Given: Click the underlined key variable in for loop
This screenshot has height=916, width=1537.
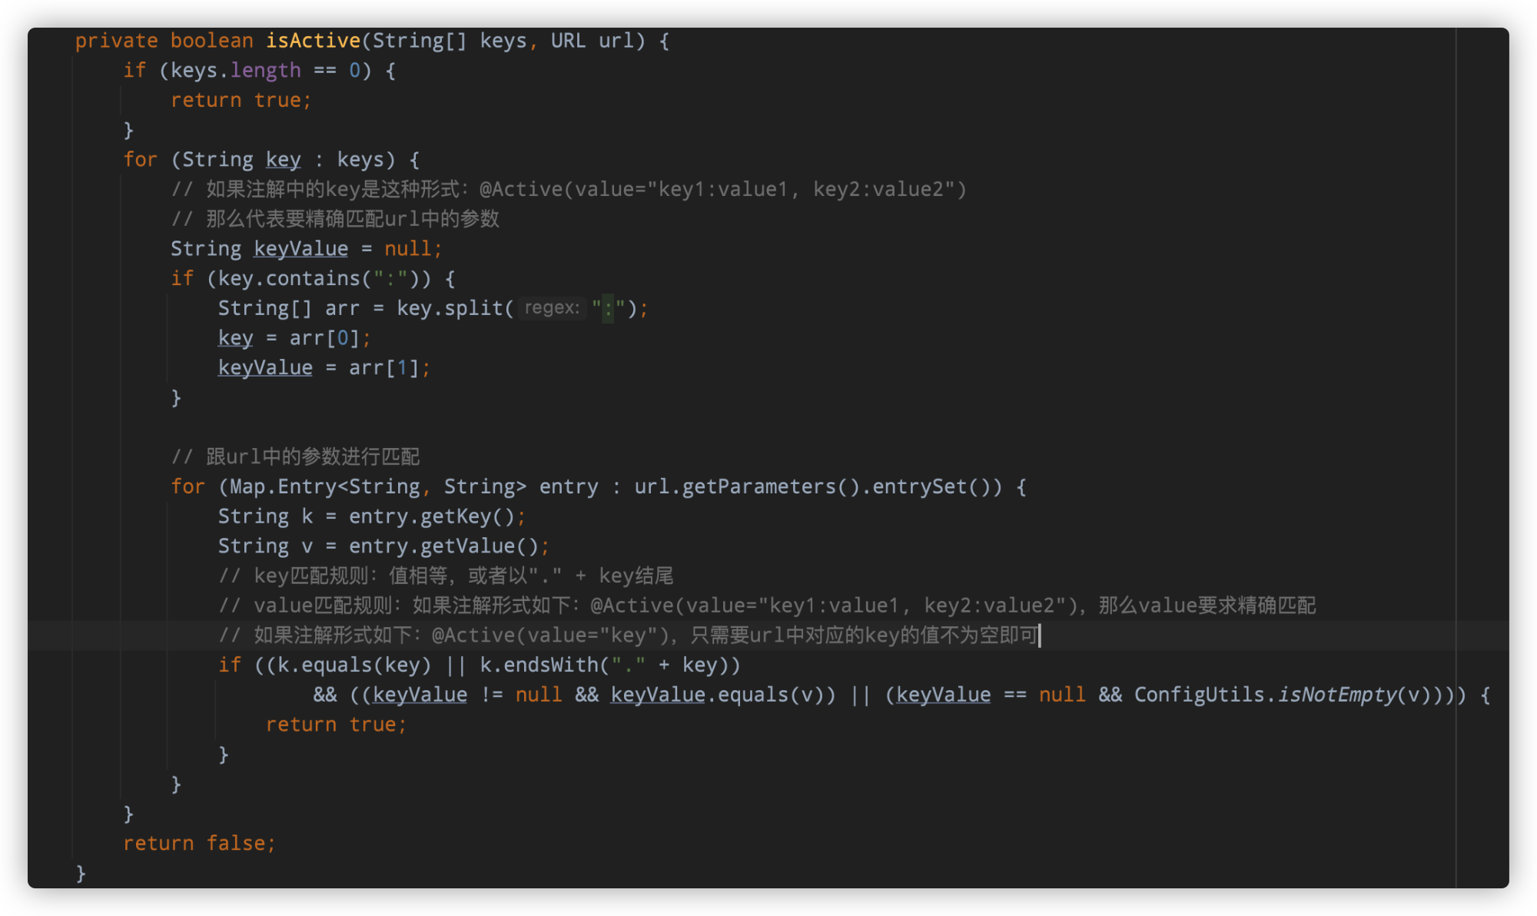Looking at the screenshot, I should pyautogui.click(x=283, y=160).
